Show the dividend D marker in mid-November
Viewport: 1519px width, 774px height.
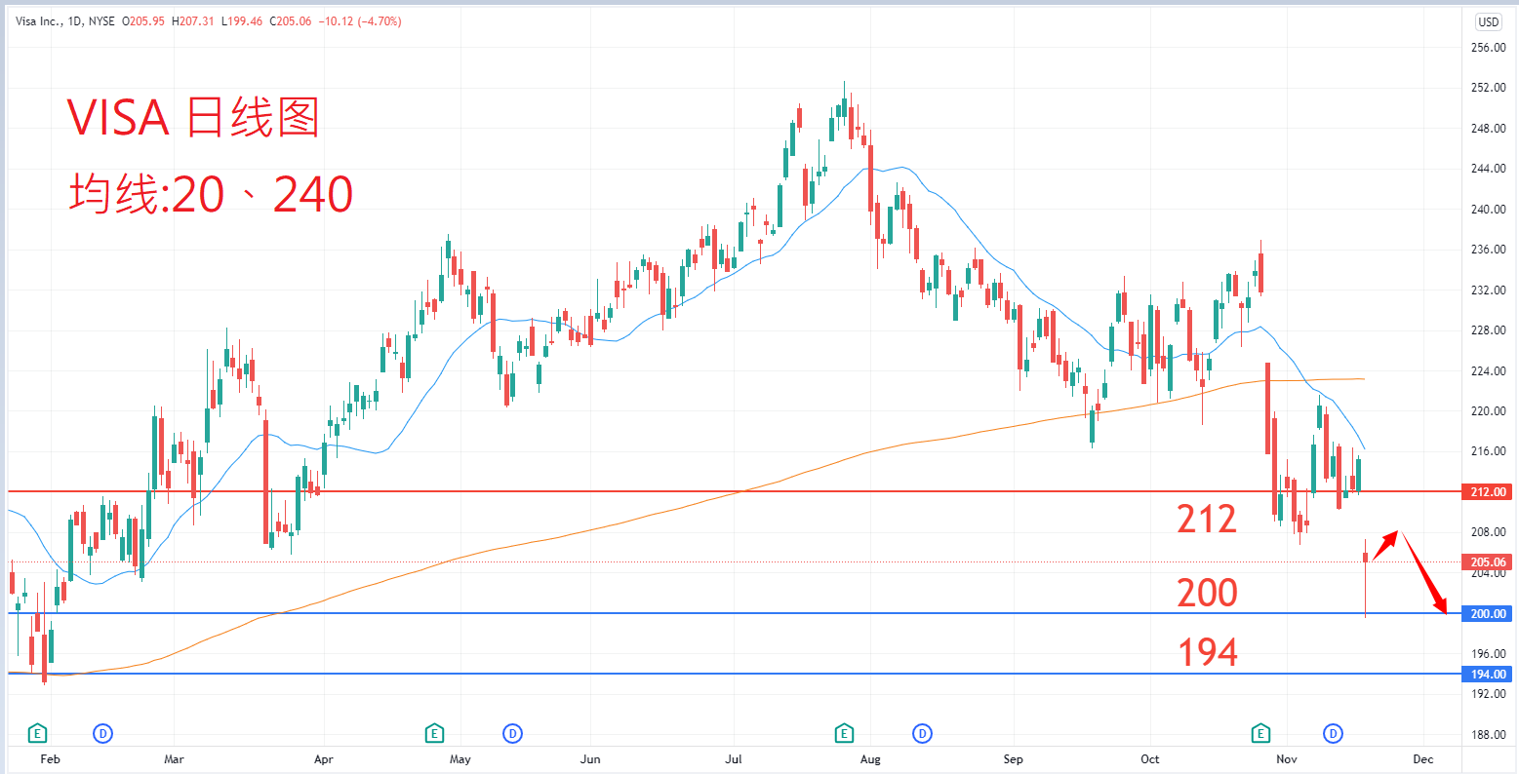(x=1333, y=732)
